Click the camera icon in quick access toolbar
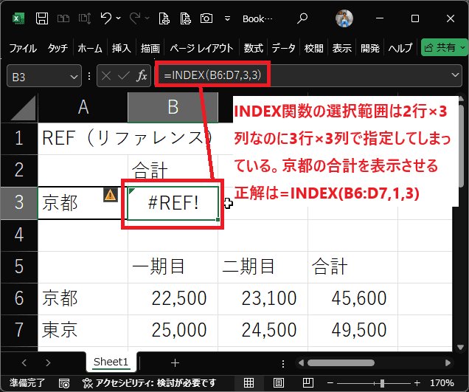 (207, 17)
